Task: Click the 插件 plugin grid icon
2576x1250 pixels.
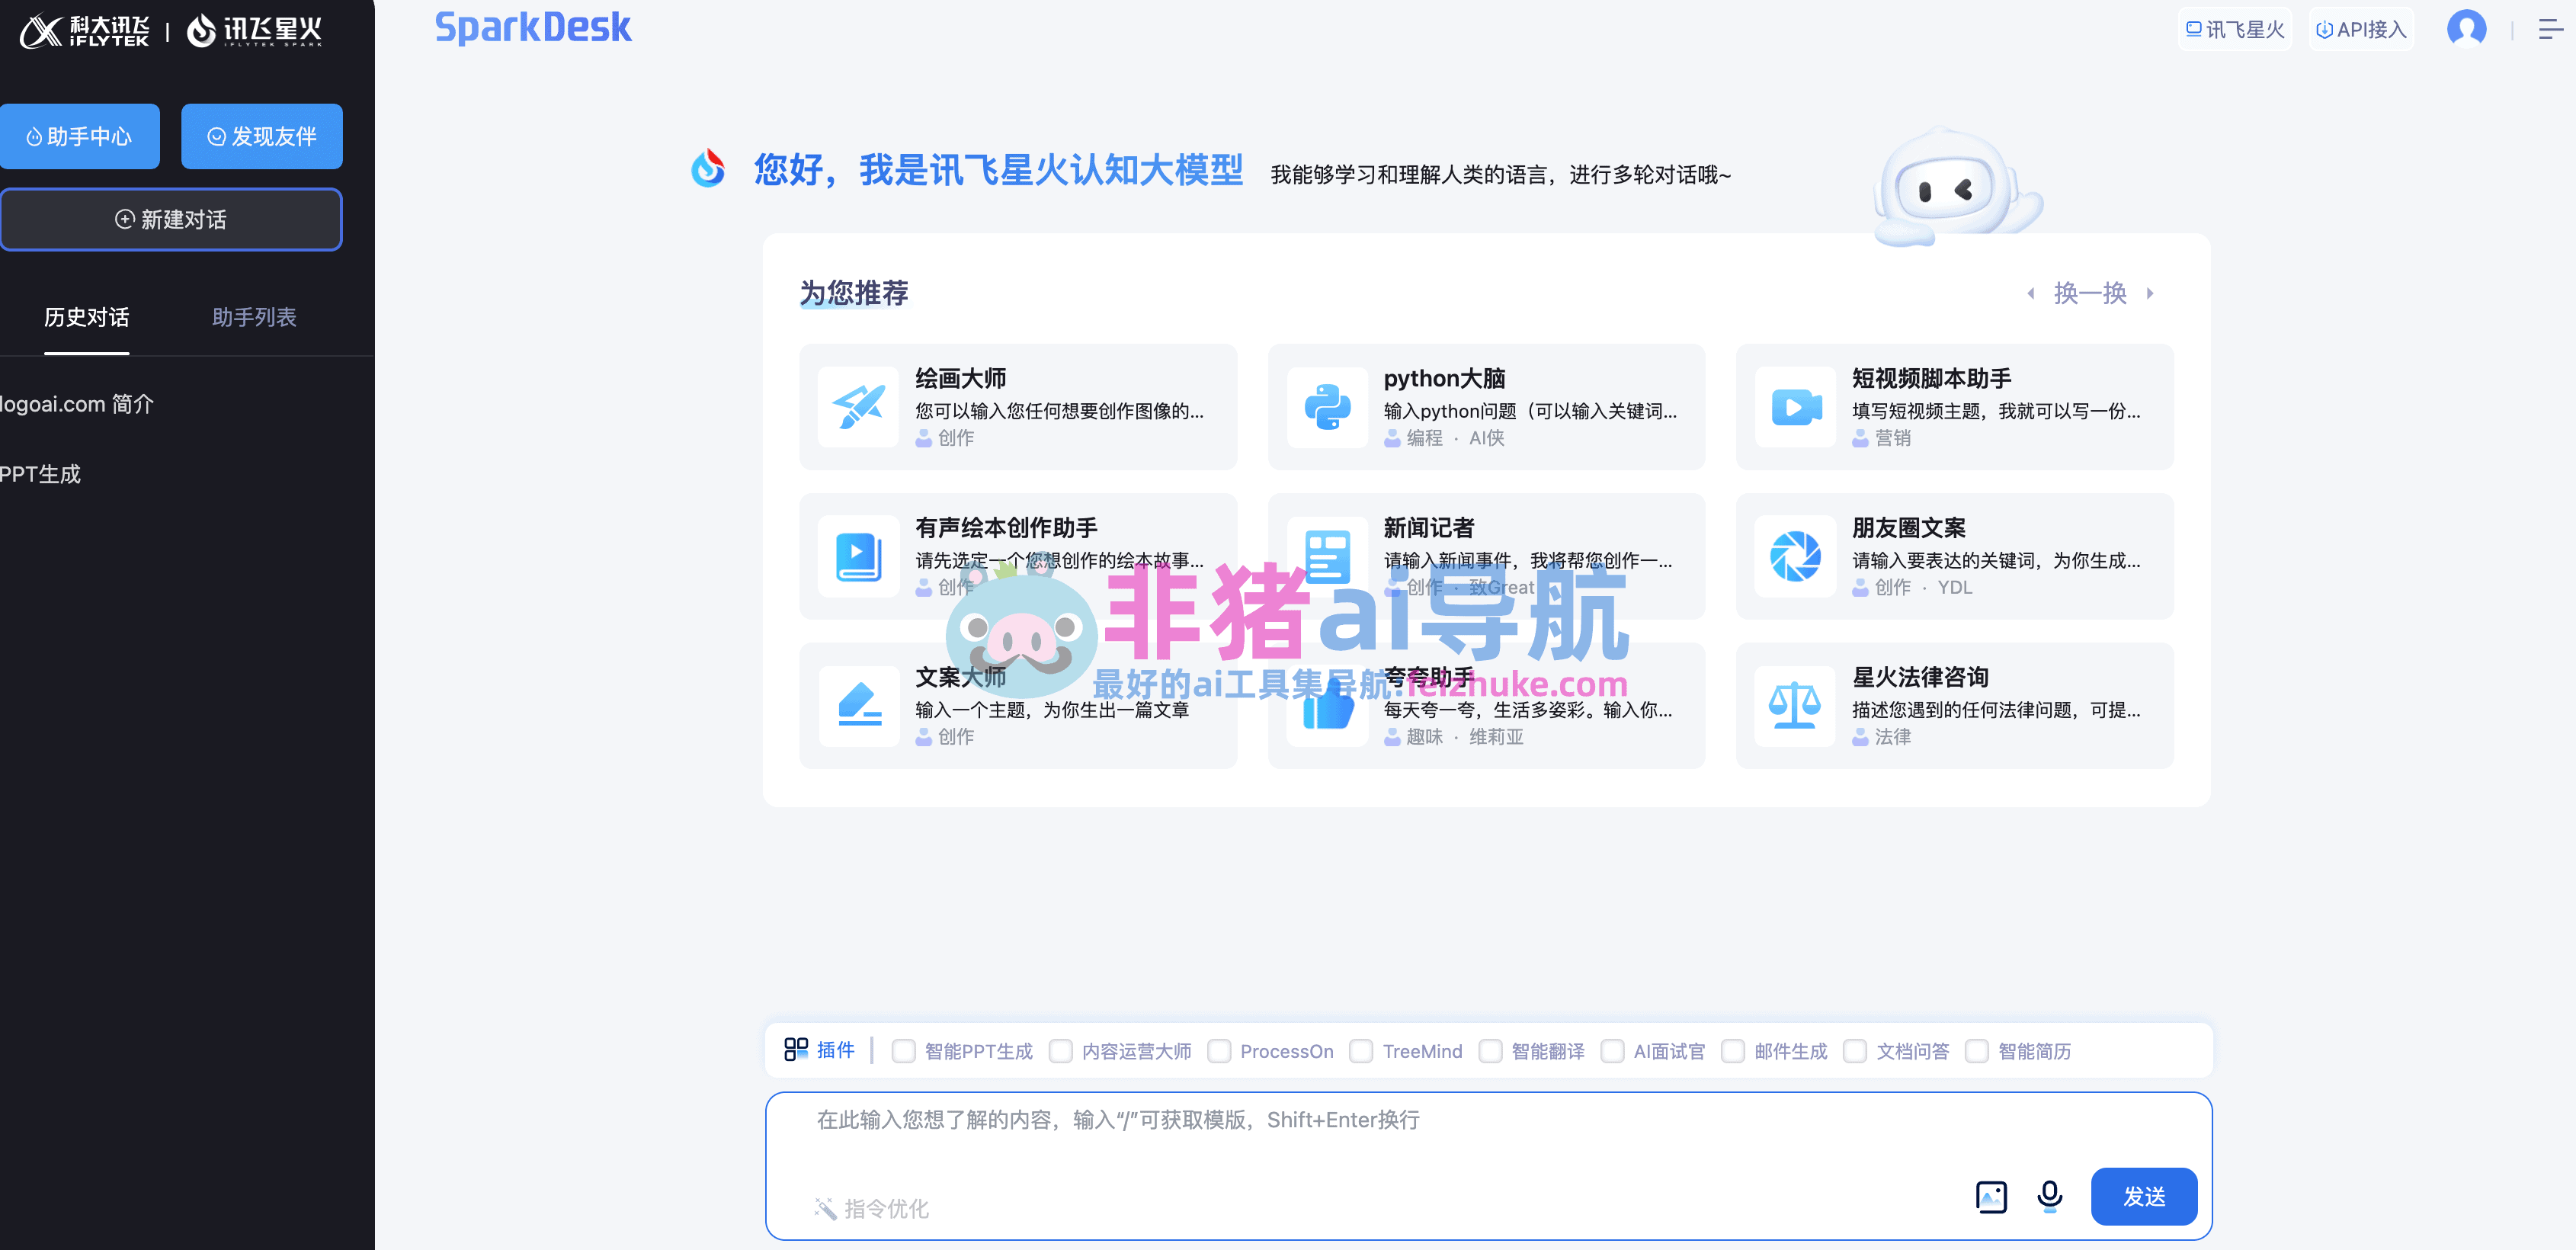Action: coord(796,1049)
